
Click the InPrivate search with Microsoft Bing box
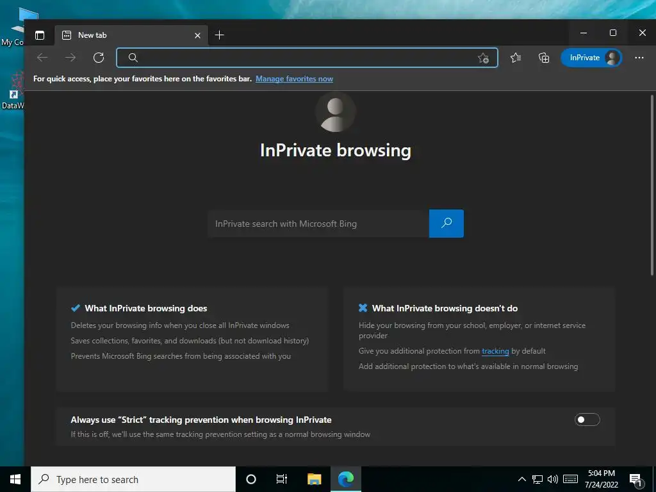pyautogui.click(x=318, y=224)
